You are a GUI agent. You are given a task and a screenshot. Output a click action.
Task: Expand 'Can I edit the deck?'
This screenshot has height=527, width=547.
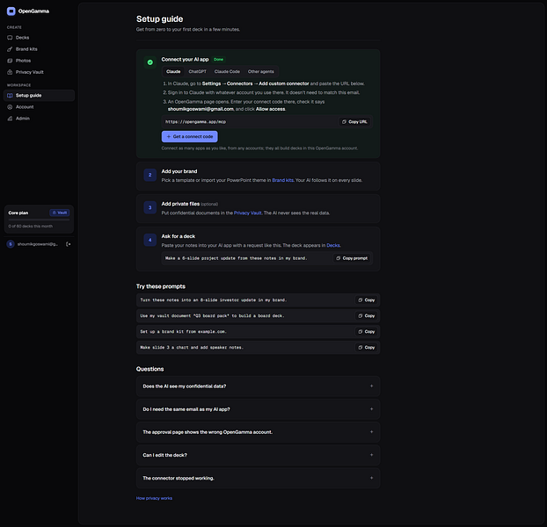[x=259, y=455]
